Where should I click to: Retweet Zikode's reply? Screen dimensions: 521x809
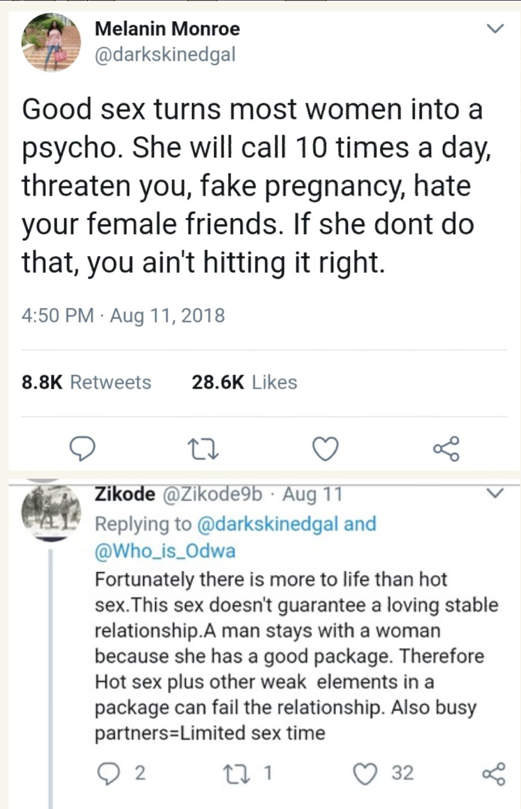pos(234,773)
